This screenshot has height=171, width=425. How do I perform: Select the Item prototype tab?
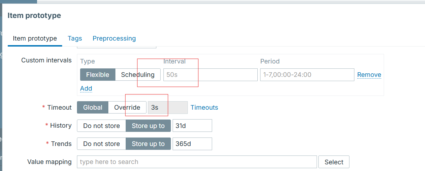click(35, 38)
